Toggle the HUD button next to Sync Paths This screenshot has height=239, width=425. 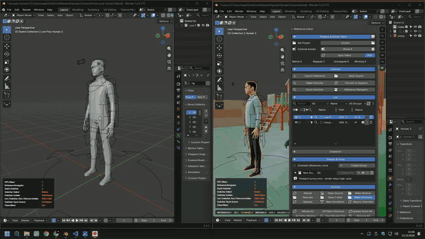click(x=370, y=55)
